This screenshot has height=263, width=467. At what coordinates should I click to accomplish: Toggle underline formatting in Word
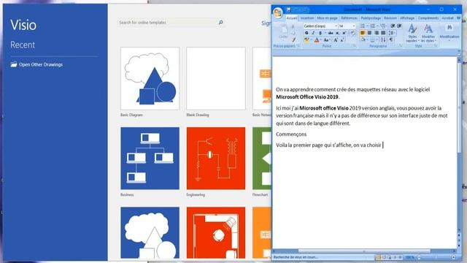pos(320,33)
